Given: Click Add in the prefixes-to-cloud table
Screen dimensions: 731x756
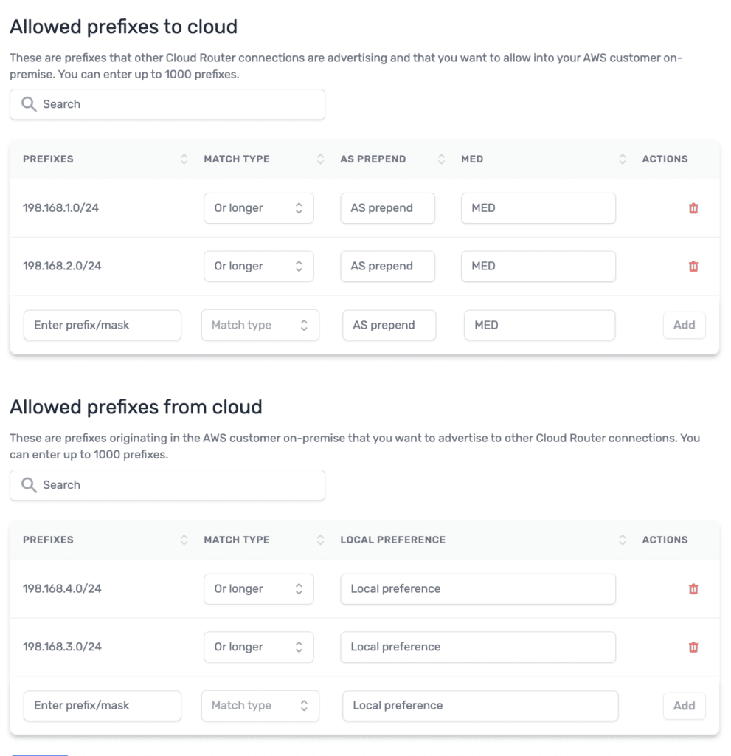Looking at the screenshot, I should click(x=684, y=325).
